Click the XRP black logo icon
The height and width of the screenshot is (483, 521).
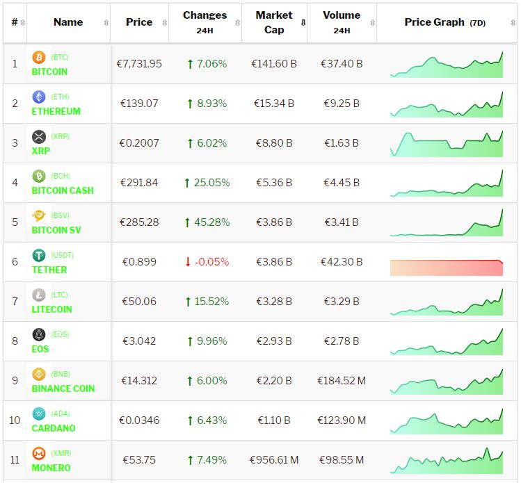pyautogui.click(x=39, y=137)
